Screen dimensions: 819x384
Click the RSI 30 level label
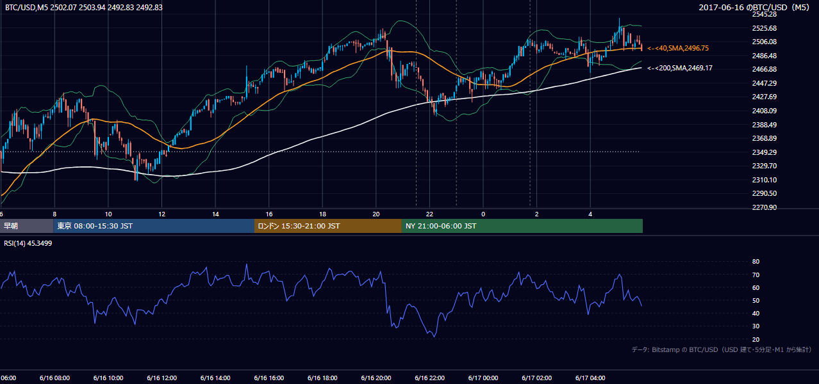point(756,326)
